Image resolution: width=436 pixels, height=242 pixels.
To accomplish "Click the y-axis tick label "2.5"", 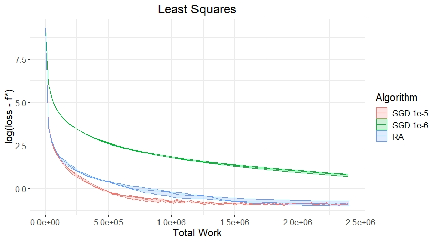I will click(x=21, y=146).
